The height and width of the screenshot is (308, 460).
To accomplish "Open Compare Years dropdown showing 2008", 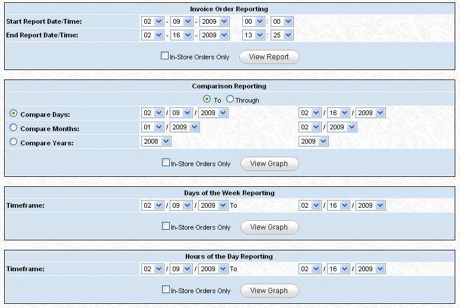I will click(156, 141).
